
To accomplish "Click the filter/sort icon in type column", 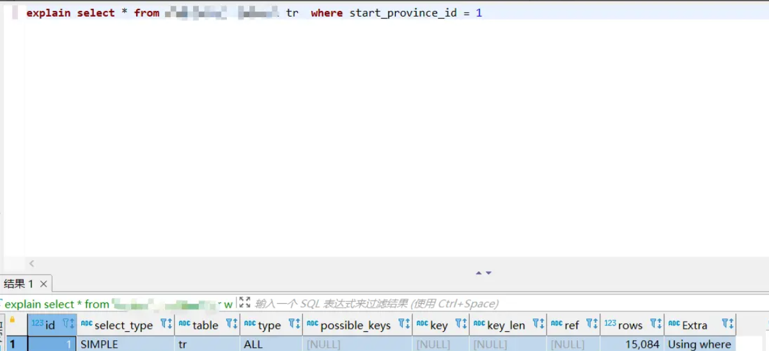I will [x=295, y=324].
